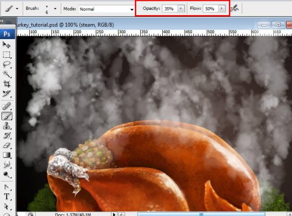The width and height of the screenshot is (292, 216).
Task: Select the Rectangular Marquee tool
Action: (6, 55)
